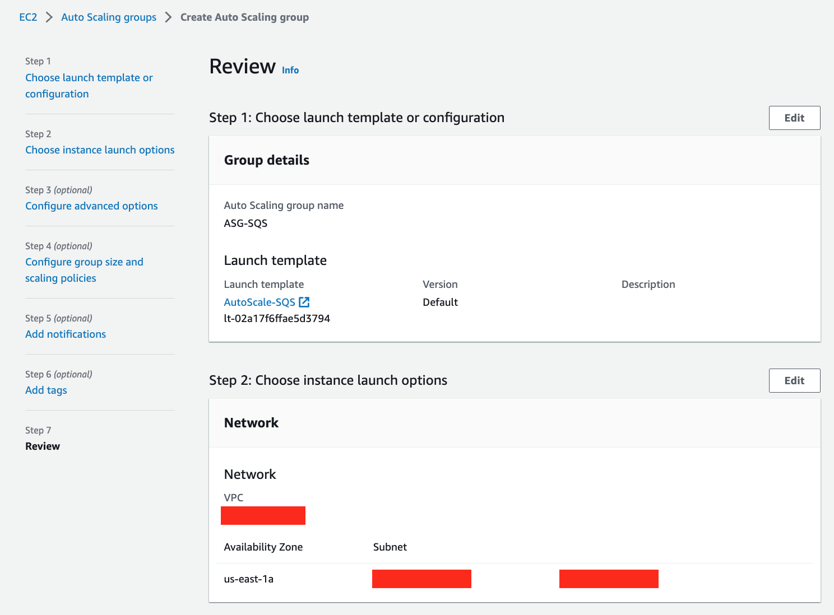Image resolution: width=834 pixels, height=615 pixels.
Task: Select the ASG-SQS group name value
Action: point(245,223)
